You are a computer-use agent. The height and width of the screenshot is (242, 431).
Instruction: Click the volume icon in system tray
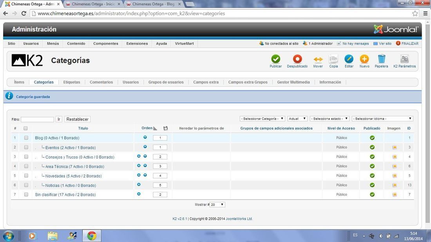[x=381, y=236]
